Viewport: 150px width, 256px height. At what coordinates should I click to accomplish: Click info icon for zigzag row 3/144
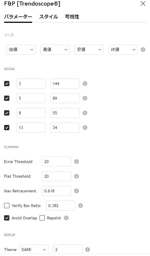(85, 84)
